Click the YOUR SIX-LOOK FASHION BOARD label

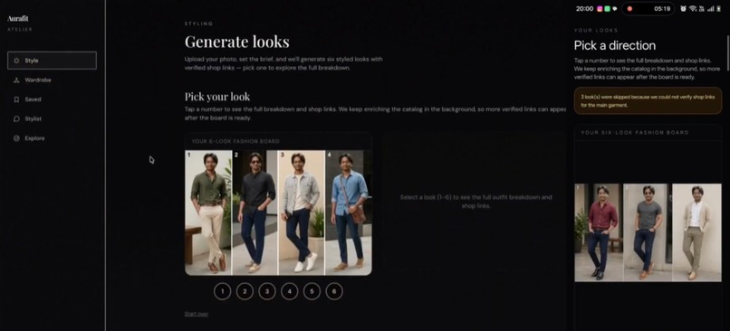click(635, 133)
